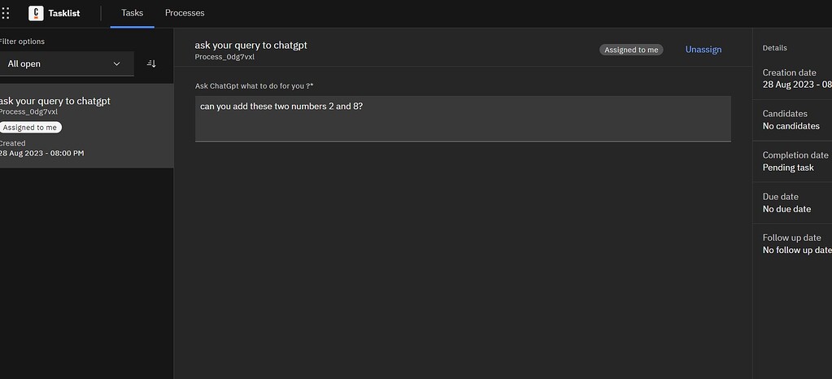
Task: Click the Camunda logo icon
Action: click(36, 13)
